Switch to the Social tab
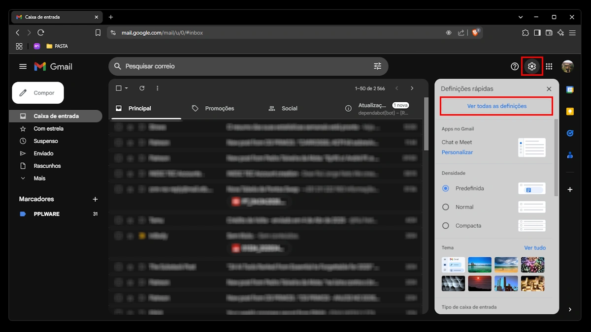The height and width of the screenshot is (332, 591). [x=289, y=108]
